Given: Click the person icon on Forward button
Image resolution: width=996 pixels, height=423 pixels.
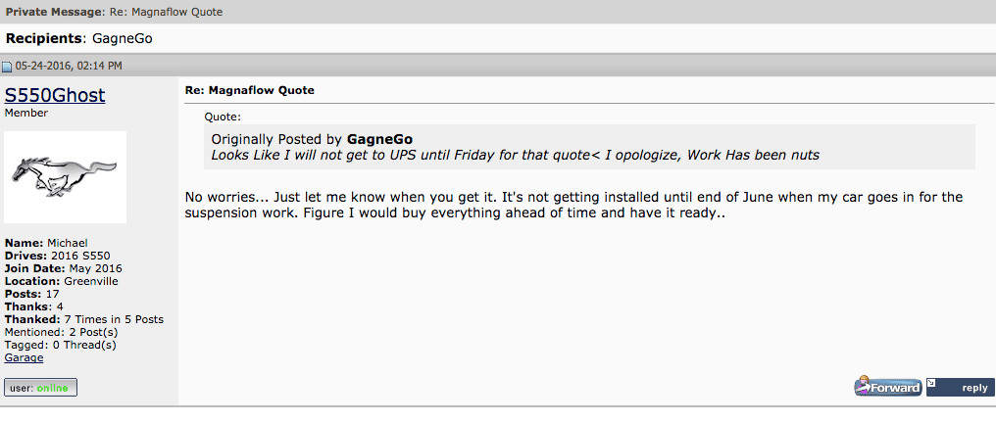Looking at the screenshot, I should [863, 386].
